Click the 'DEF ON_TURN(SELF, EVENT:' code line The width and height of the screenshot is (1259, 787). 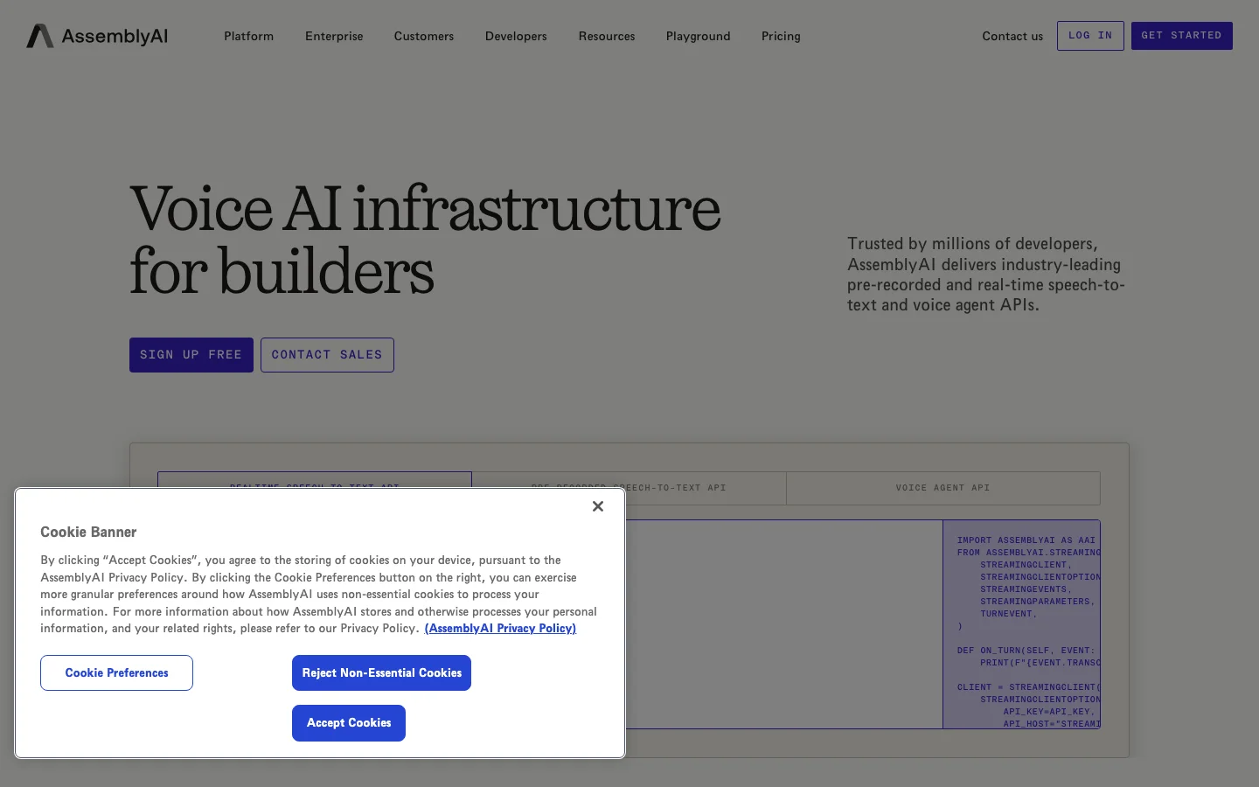pyautogui.click(x=1026, y=651)
